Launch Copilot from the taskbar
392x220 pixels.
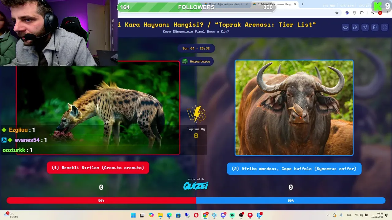coord(151,215)
